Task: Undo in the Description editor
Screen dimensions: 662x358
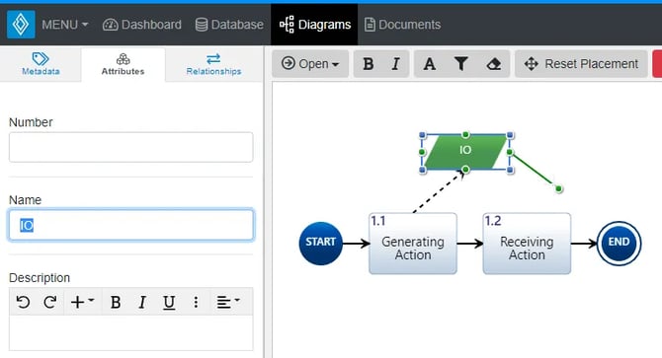Action: (23, 302)
